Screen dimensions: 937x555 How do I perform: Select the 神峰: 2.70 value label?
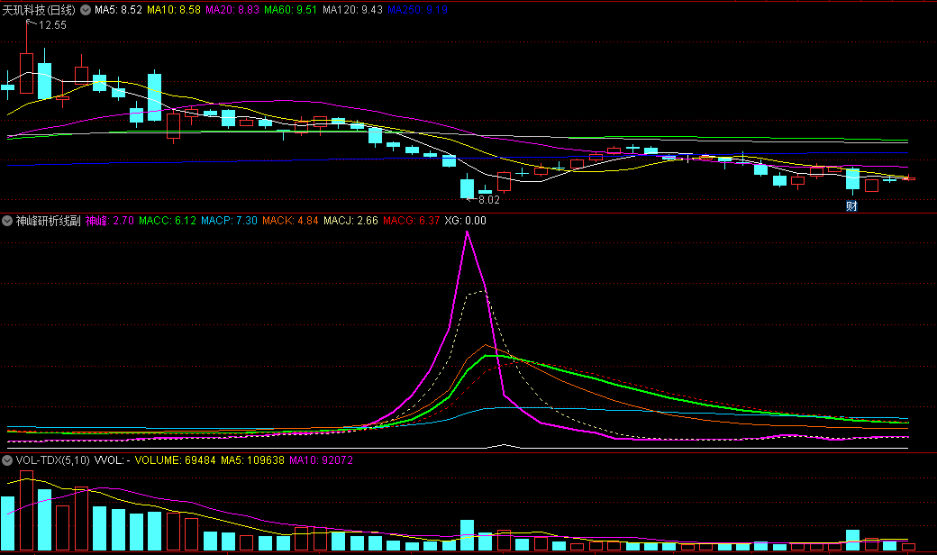pos(110,221)
